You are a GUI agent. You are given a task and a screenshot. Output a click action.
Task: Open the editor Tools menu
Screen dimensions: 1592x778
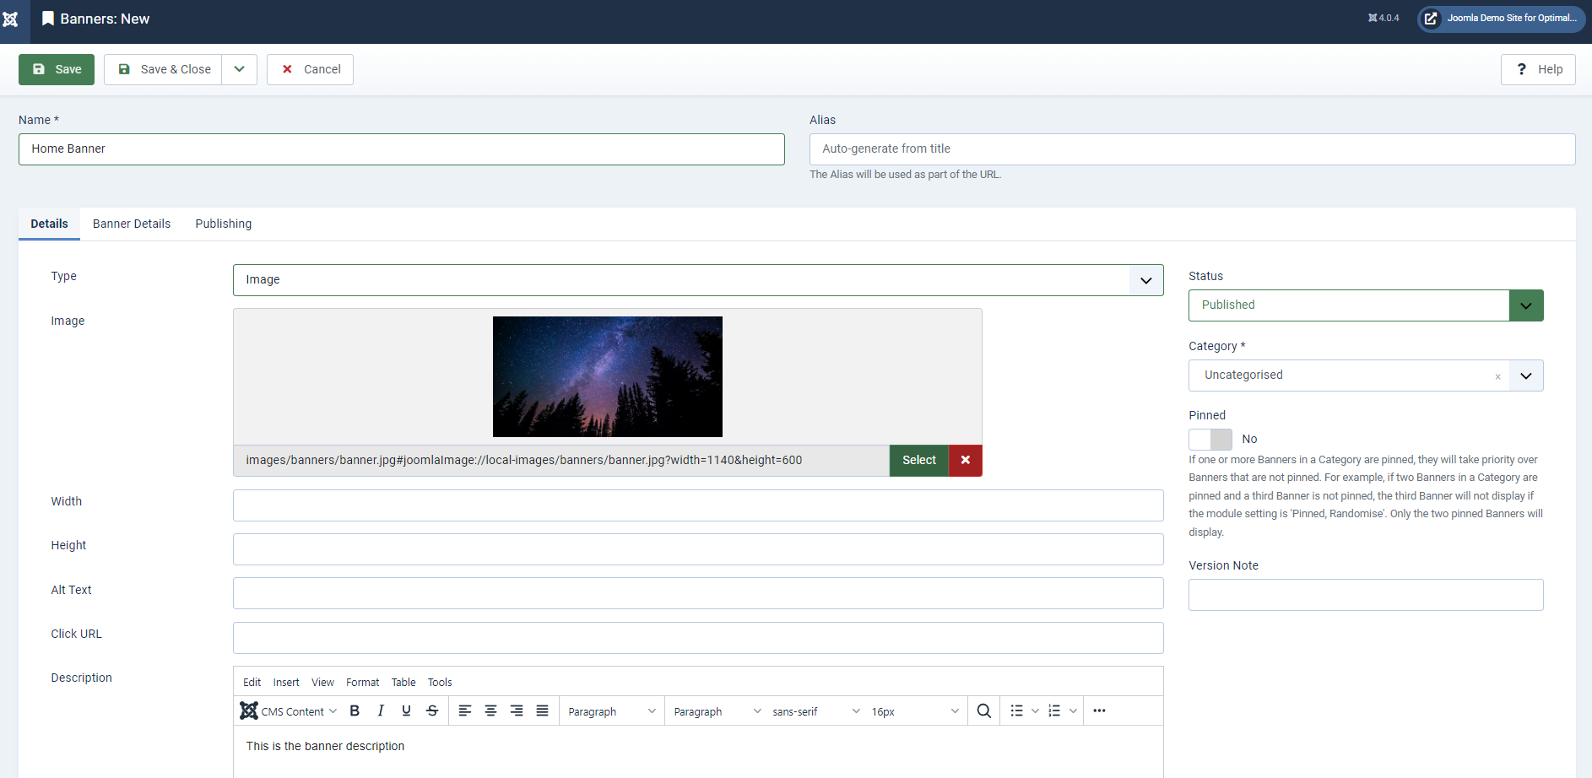[440, 682]
